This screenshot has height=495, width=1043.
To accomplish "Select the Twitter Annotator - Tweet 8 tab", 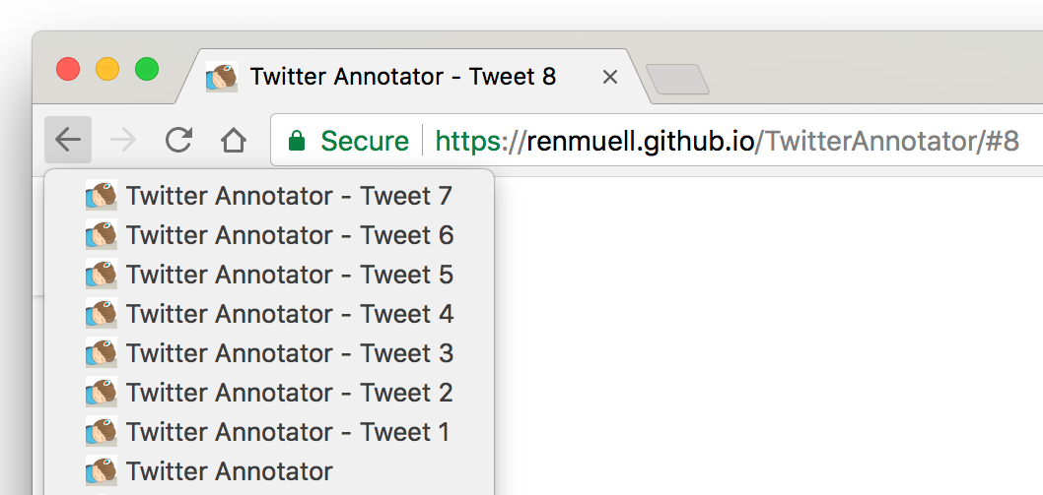I will click(402, 77).
